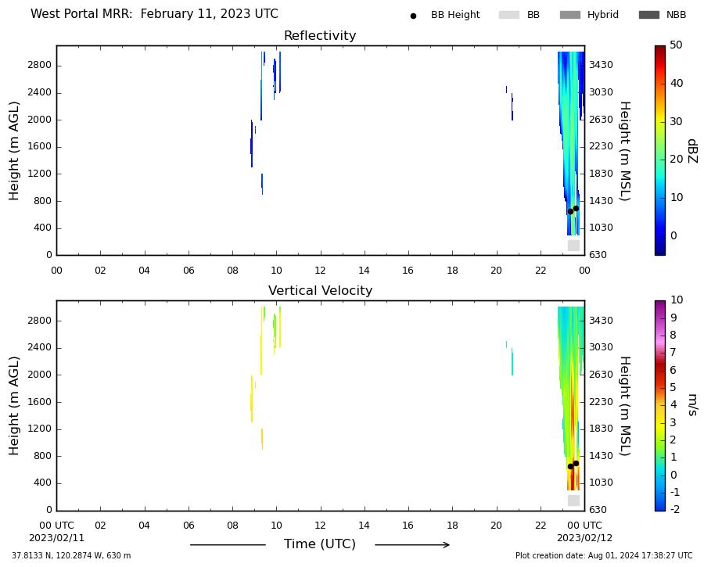Click 'Height (m MSL)' label of Reflectivity plot
This screenshot has height=567, width=704.
pos(626,151)
